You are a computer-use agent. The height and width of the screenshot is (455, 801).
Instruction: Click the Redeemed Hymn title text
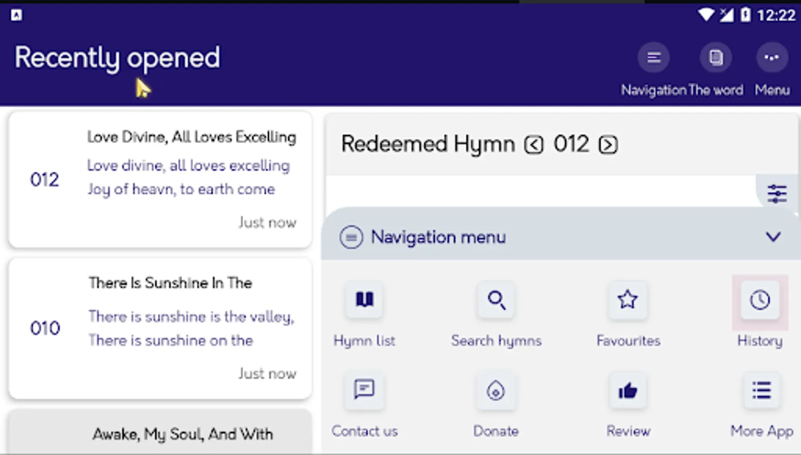point(428,144)
